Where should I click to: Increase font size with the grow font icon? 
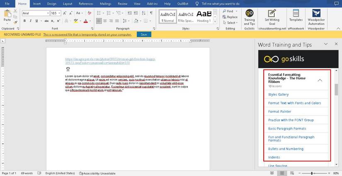[65, 13]
